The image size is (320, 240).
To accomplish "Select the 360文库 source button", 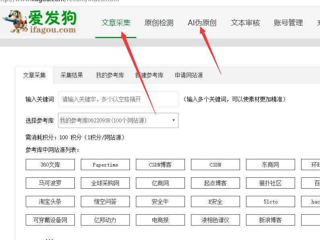I will pyautogui.click(x=50, y=165).
